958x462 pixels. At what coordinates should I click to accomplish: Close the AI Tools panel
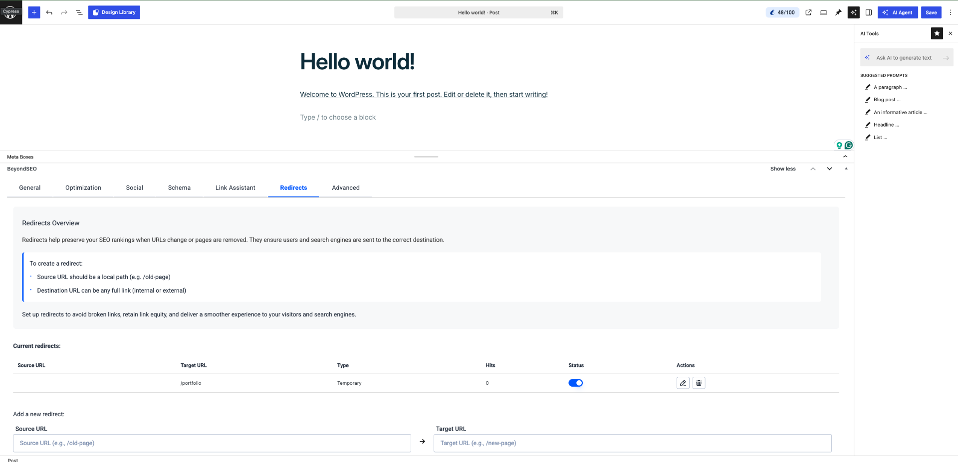point(950,33)
